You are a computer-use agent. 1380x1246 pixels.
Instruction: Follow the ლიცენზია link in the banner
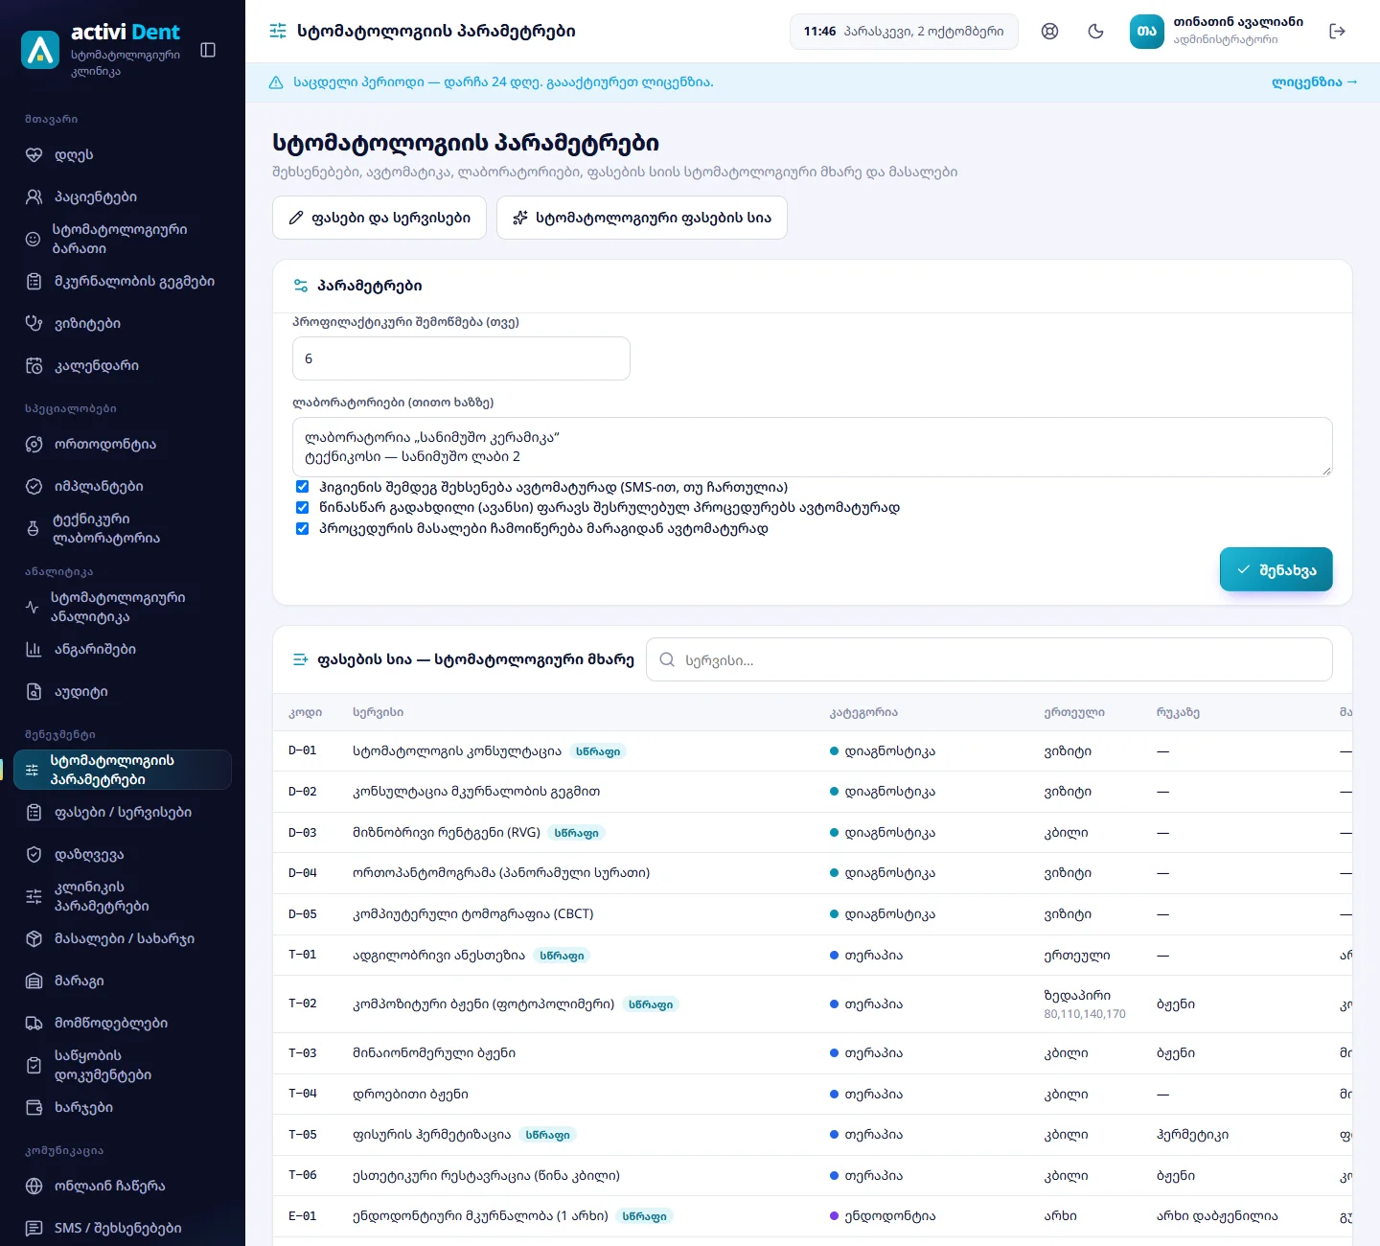1315,82
